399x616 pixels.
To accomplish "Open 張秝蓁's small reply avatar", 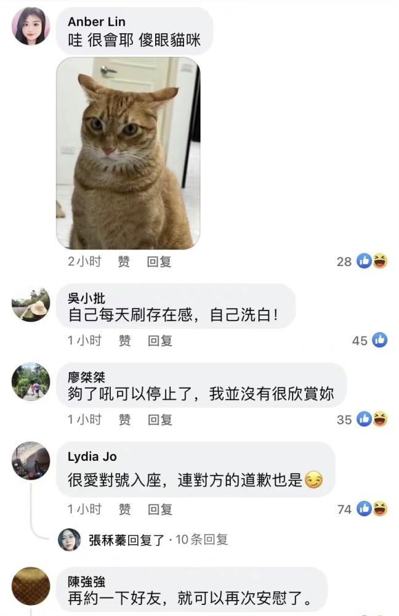I will tap(70, 540).
